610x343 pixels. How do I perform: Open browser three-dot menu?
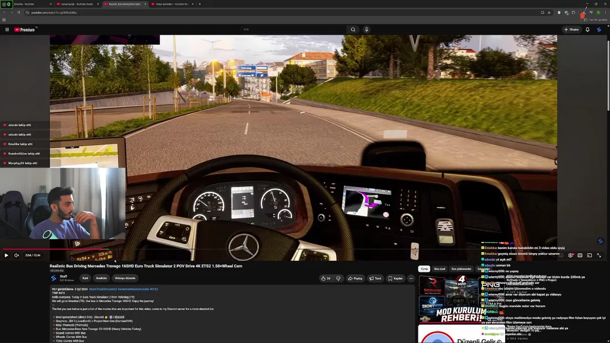[x=605, y=12]
